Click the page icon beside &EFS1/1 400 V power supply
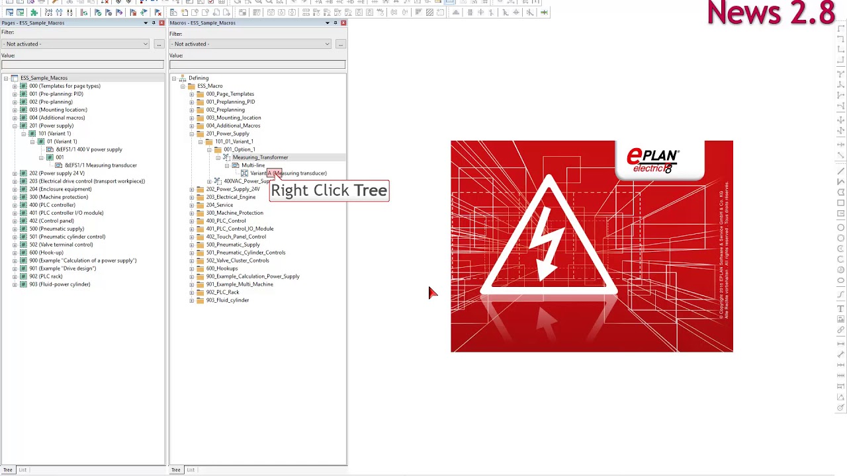Screen dimensions: 847x476 50,149
